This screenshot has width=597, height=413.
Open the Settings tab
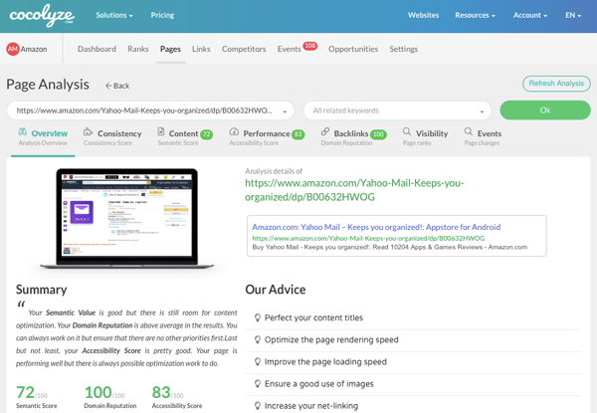pyautogui.click(x=404, y=49)
